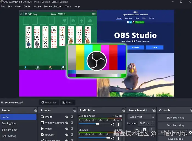Open Desktop Audio three-dot options menu
Screen dimensions: 192x141
[118, 125]
